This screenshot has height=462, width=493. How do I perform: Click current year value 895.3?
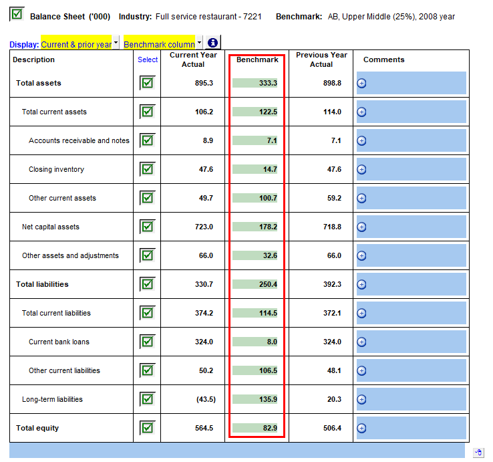(x=204, y=83)
